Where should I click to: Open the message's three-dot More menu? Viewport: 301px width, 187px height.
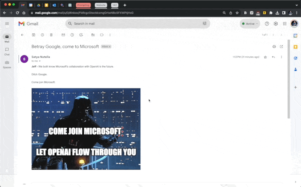281,57
